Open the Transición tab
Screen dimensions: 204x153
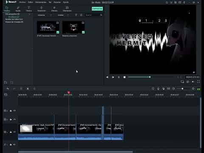(42, 9)
